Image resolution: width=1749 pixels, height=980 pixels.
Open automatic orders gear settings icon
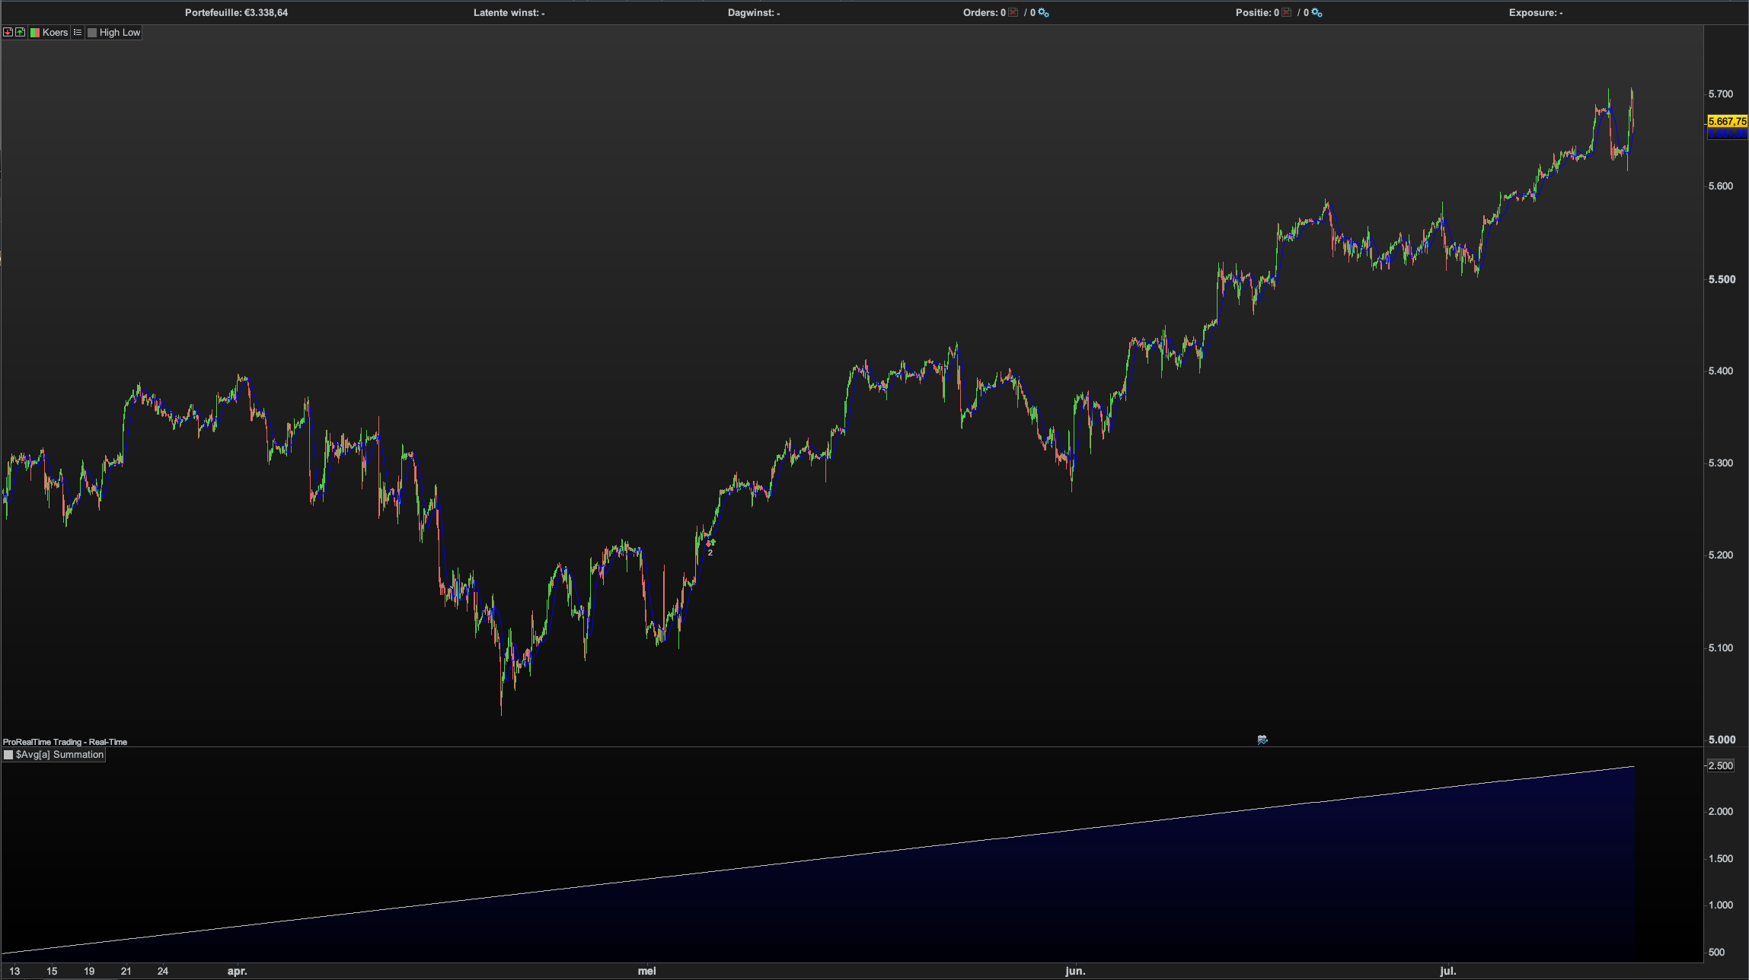(x=1043, y=12)
